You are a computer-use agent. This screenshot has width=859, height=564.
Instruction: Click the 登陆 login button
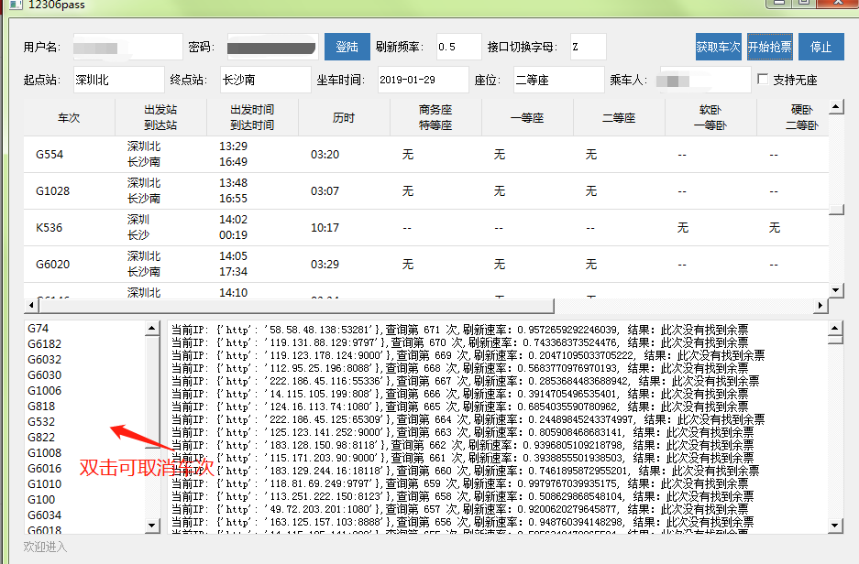[x=347, y=47]
